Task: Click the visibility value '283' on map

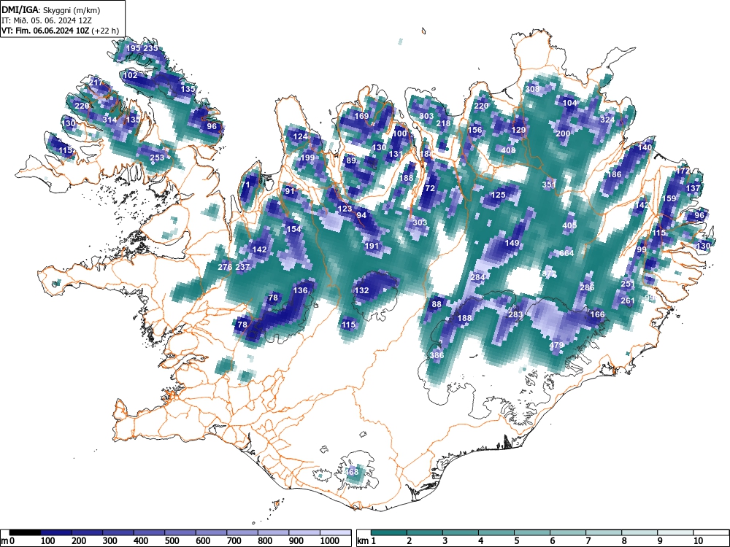Action: click(x=515, y=315)
